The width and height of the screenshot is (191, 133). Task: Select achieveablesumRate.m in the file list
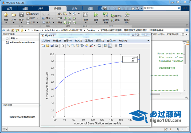(22, 43)
